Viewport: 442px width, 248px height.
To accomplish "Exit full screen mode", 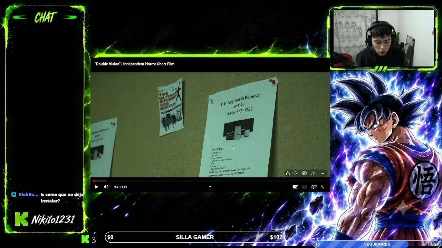I will pyautogui.click(x=322, y=187).
